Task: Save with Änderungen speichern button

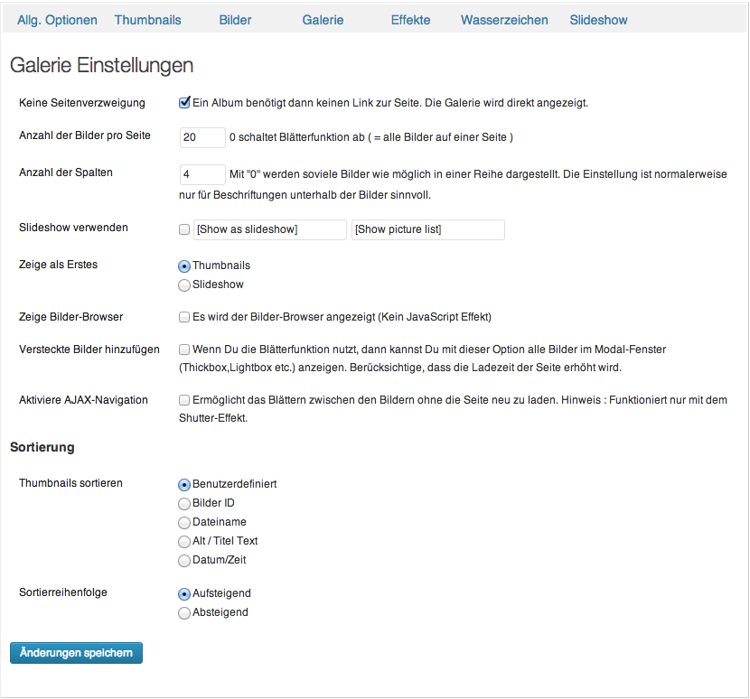Action: [76, 653]
